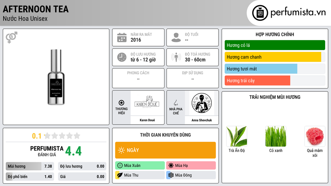The image size is (331, 186).
Task: Click the sillage icon for Độ Toả Hương
Action: (176, 57)
